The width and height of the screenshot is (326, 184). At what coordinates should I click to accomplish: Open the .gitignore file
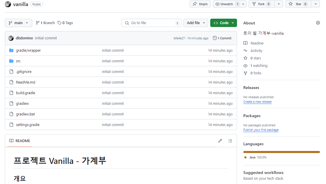coord(24,72)
